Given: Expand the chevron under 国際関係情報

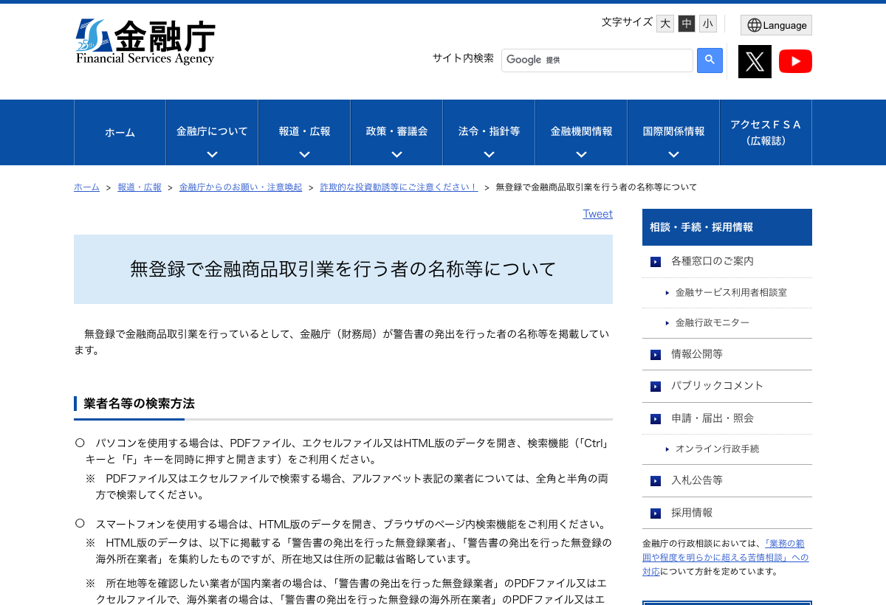Looking at the screenshot, I should [x=673, y=155].
